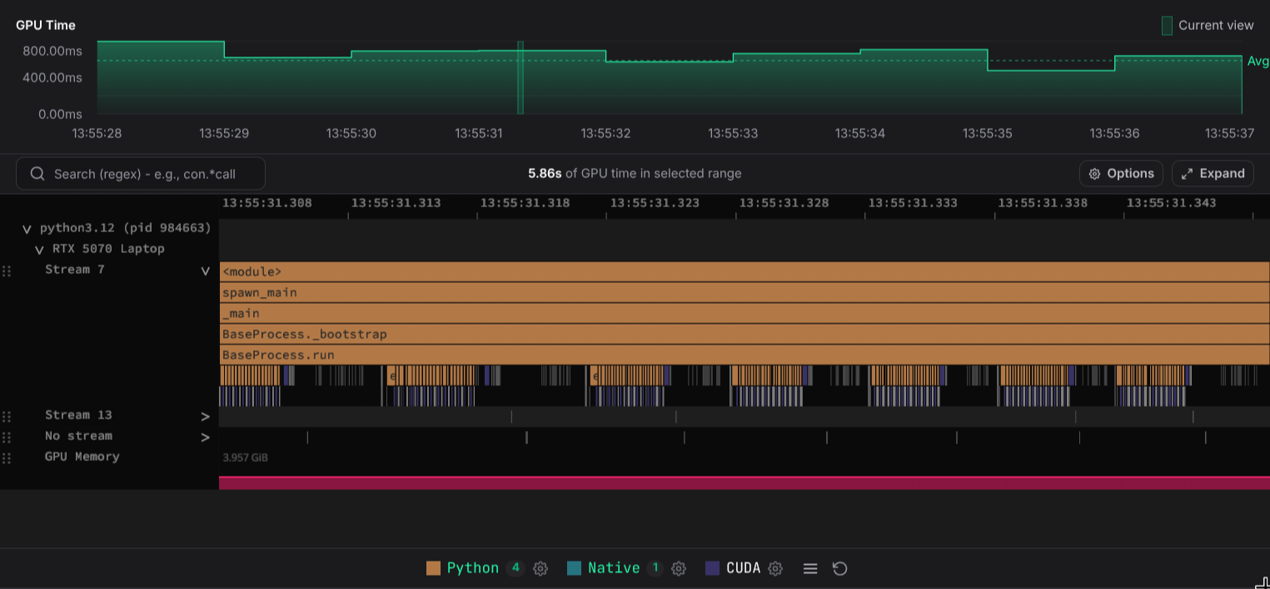The width and height of the screenshot is (1270, 589).
Task: Click the GPU Time chart title
Action: [46, 25]
